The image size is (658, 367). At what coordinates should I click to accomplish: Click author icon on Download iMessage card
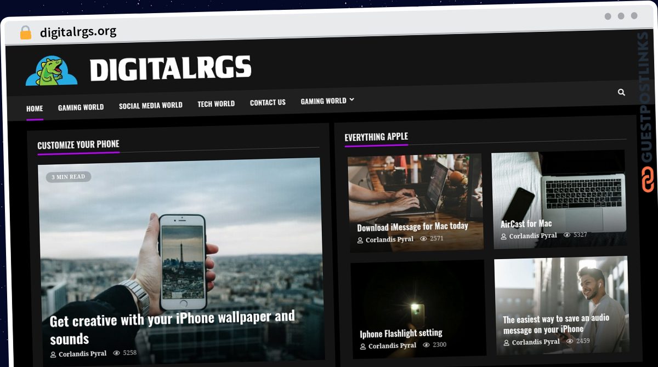(x=360, y=240)
